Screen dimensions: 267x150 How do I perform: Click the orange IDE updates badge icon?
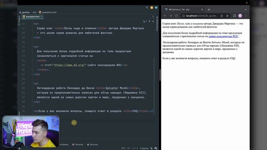click(151, 7)
